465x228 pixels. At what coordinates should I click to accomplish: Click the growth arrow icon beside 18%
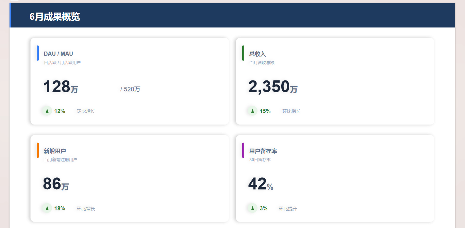coord(47,208)
